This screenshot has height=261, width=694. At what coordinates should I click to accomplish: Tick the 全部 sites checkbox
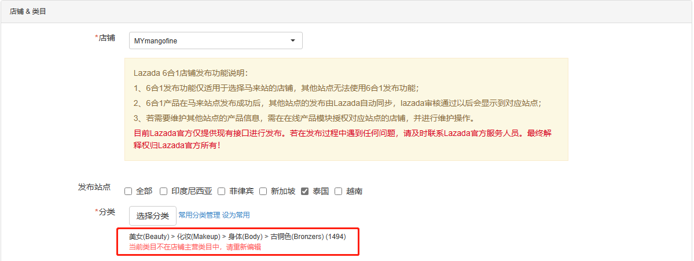pyautogui.click(x=128, y=192)
